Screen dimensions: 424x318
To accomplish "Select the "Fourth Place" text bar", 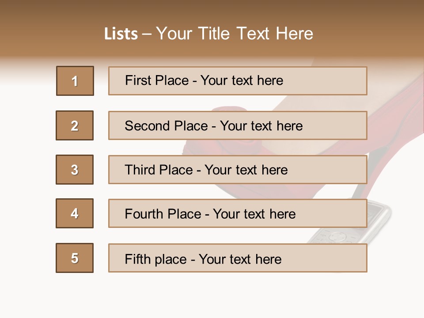I will 238,213.
